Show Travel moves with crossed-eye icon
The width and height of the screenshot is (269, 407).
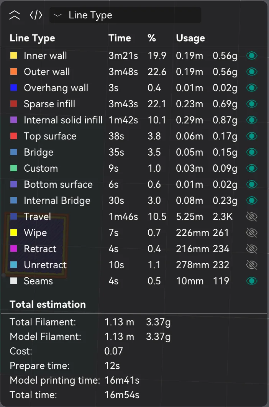click(x=252, y=217)
